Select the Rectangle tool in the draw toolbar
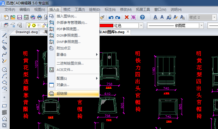 tap(4, 106)
